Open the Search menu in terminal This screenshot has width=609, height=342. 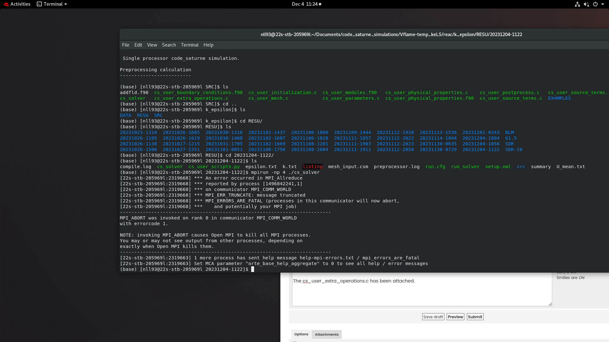[x=169, y=45]
